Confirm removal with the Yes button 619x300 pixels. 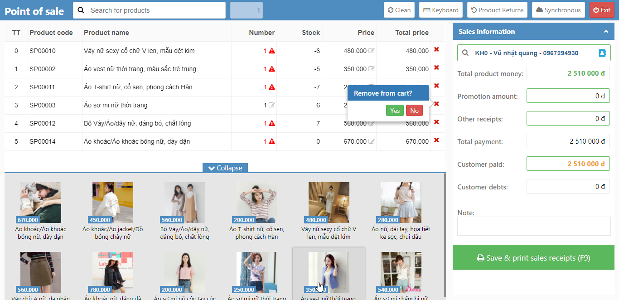(395, 111)
